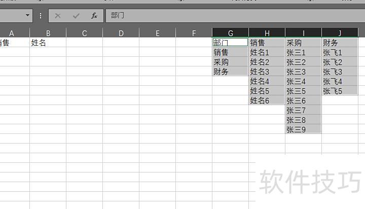Select cell 张三6

click(303, 100)
